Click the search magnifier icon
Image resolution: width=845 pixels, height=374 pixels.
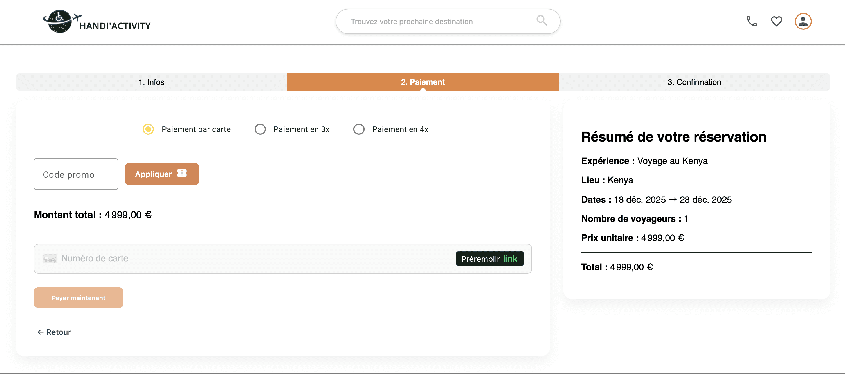point(541,20)
